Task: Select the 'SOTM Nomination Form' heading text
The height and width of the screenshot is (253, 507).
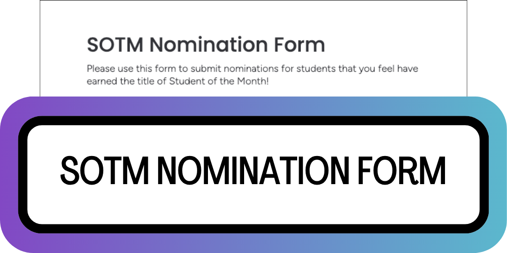Action: tap(206, 45)
